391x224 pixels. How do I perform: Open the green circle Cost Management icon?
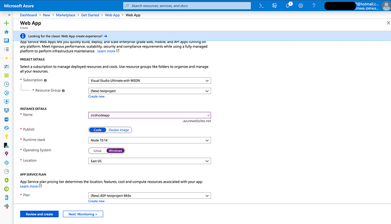coord(7,189)
